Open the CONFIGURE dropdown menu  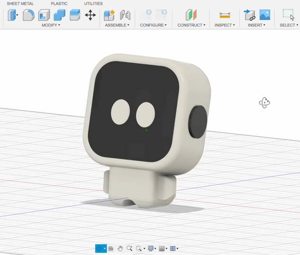point(153,25)
